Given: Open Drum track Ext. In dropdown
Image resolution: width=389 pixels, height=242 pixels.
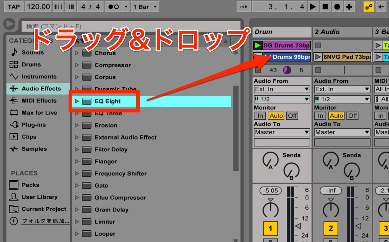Looking at the screenshot, I should [282, 89].
